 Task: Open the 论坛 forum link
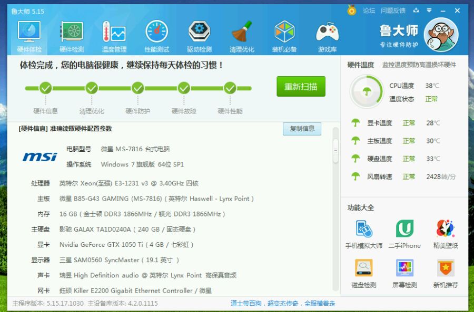(369, 11)
